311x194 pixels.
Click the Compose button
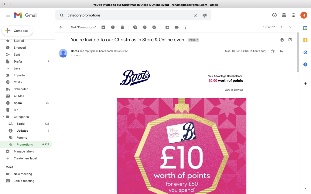click(x=17, y=31)
